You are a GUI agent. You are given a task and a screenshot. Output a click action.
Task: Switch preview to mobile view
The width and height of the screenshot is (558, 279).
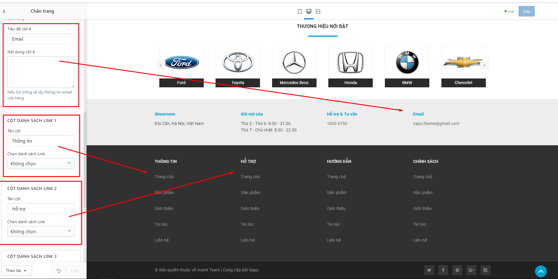[300, 11]
